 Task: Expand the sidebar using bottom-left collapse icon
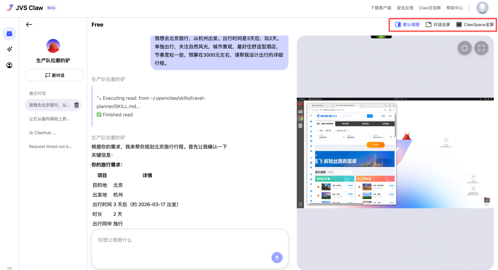[9, 267]
